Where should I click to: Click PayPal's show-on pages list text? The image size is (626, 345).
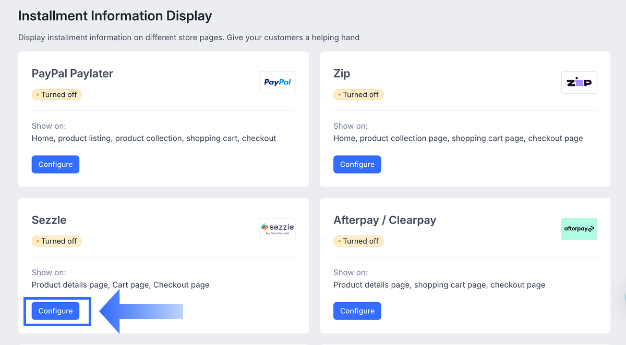tap(154, 139)
